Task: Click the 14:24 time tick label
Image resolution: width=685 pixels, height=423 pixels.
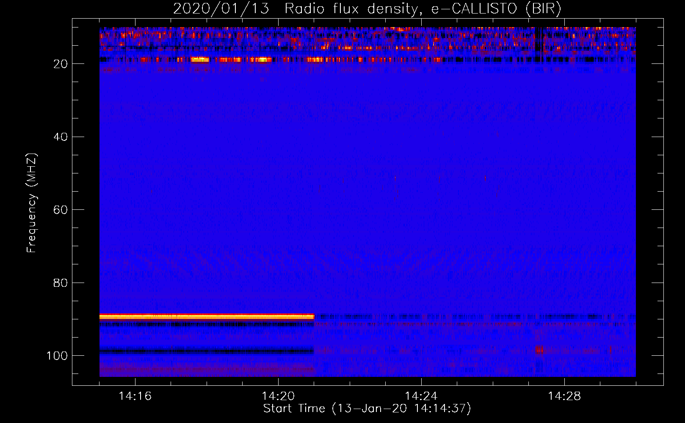Action: [421, 396]
